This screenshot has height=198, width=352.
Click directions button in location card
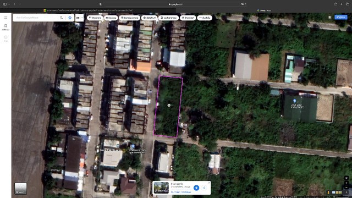(196, 188)
